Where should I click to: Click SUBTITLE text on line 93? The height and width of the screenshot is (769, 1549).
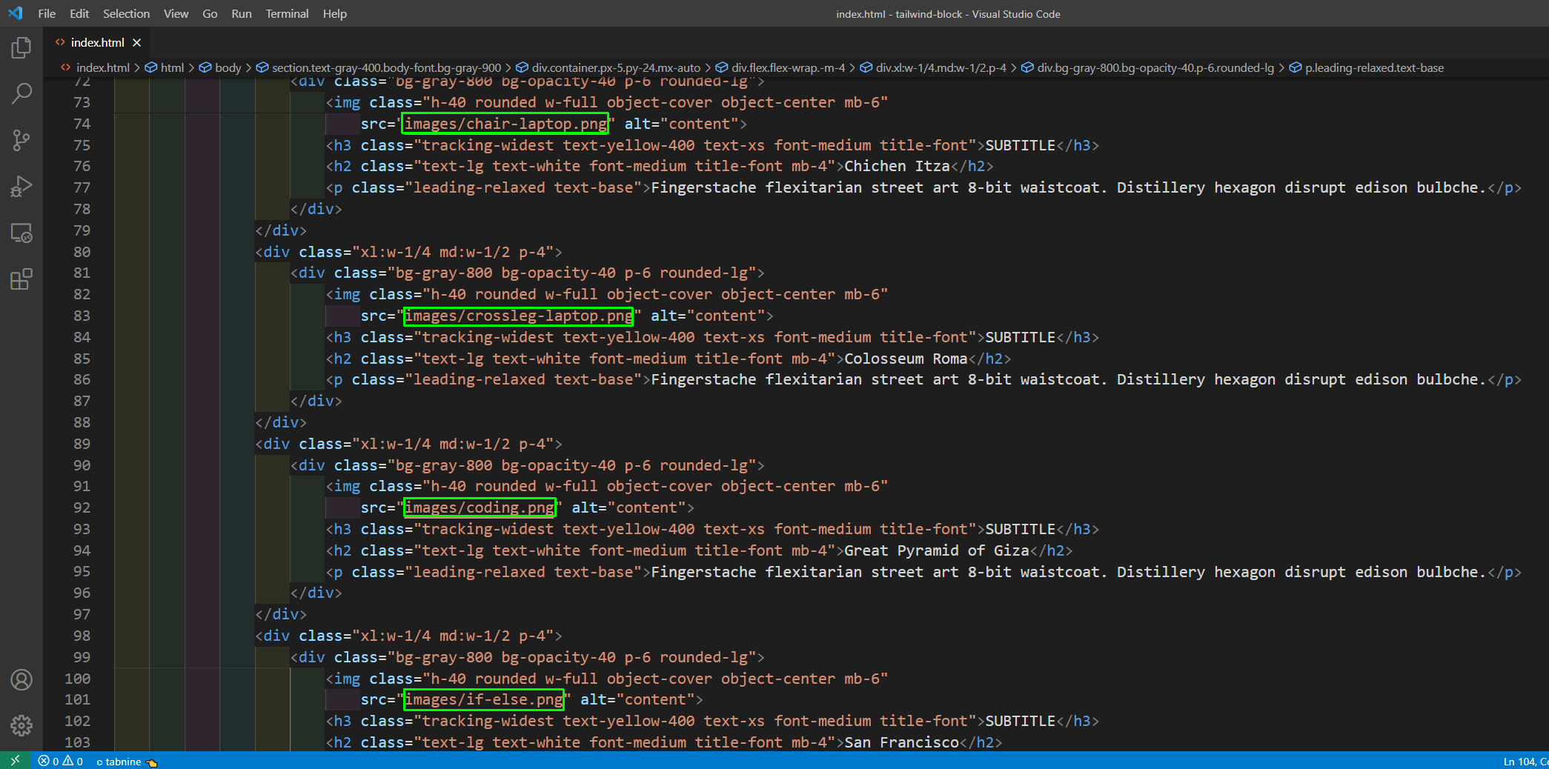point(1020,529)
